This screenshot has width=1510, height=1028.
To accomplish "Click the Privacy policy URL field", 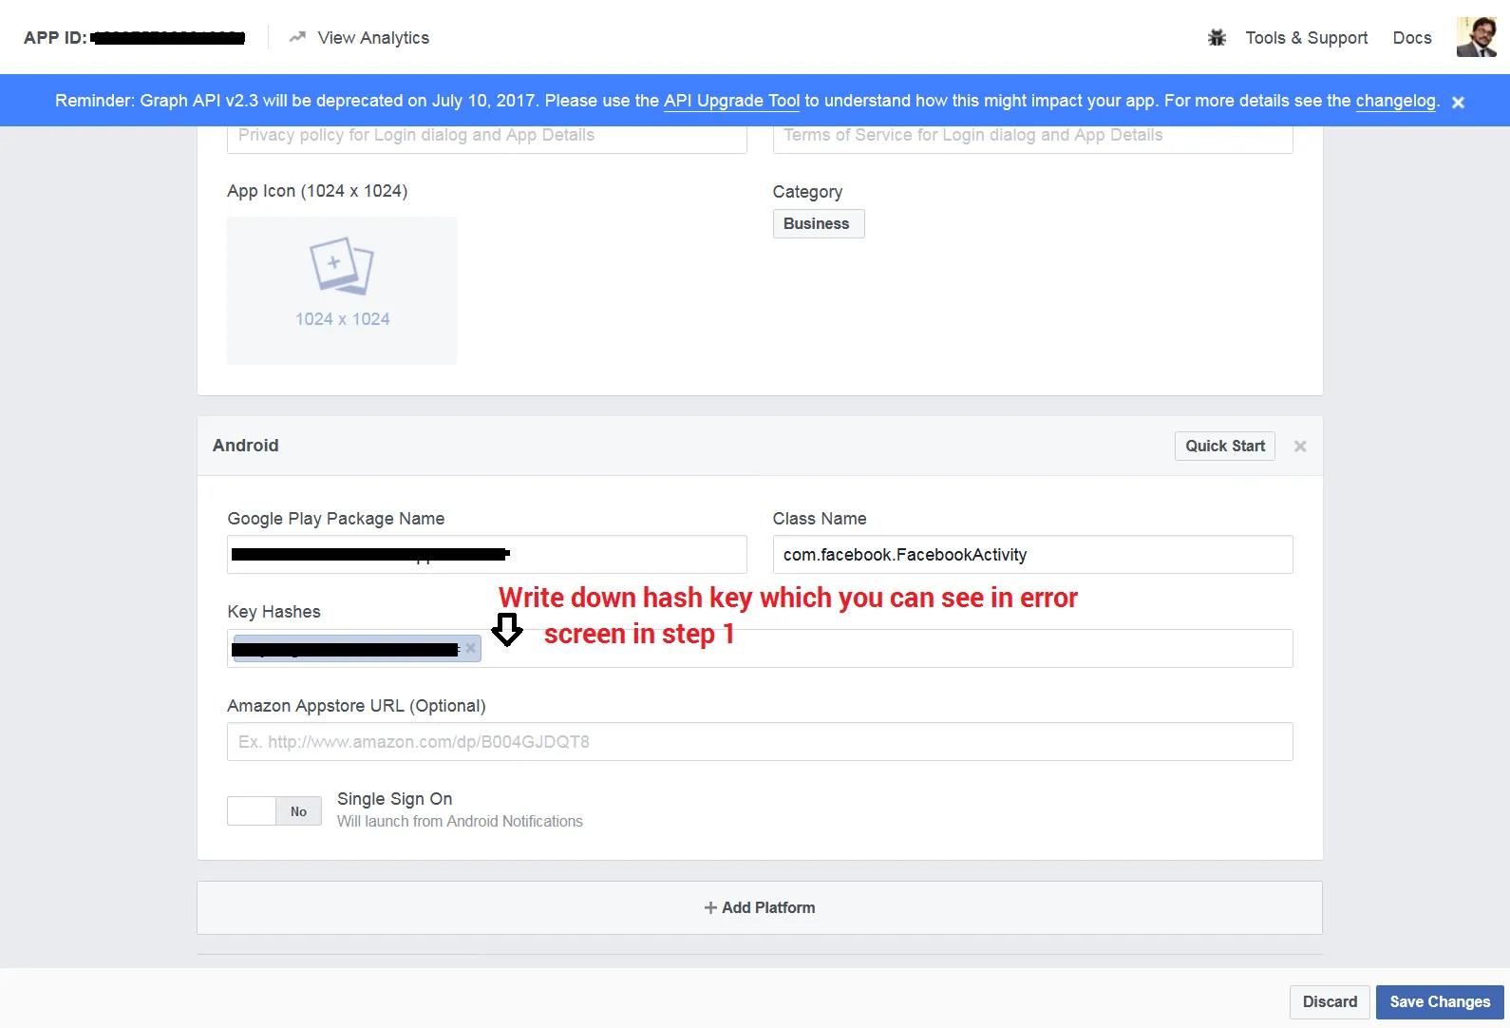I will point(487,138).
